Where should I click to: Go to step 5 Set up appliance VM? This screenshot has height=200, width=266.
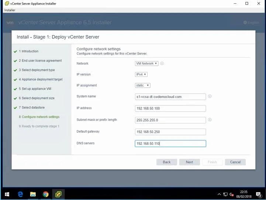[x=35, y=89]
